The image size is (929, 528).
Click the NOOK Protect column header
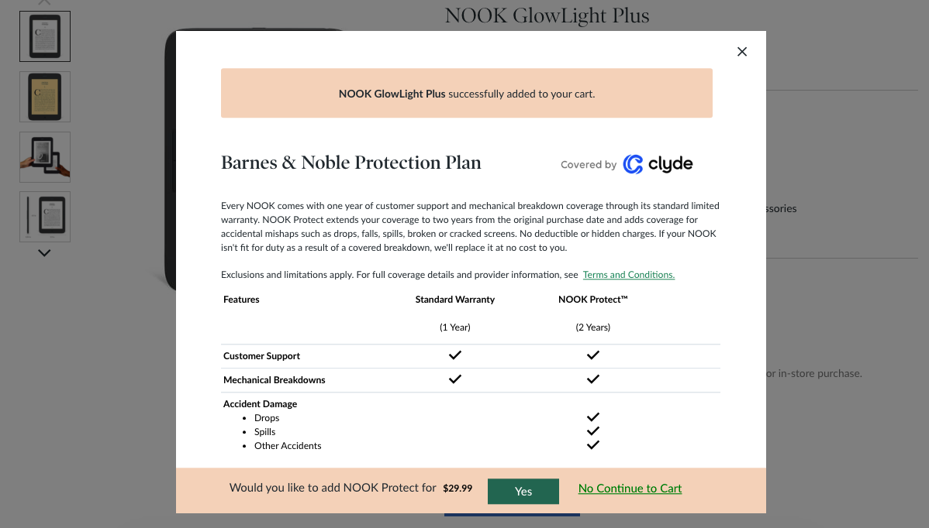(593, 300)
